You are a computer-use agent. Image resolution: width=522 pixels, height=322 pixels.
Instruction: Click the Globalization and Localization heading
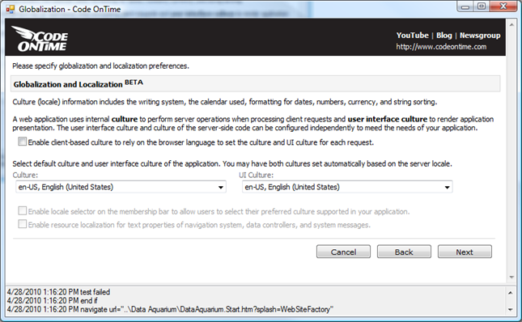tap(79, 84)
